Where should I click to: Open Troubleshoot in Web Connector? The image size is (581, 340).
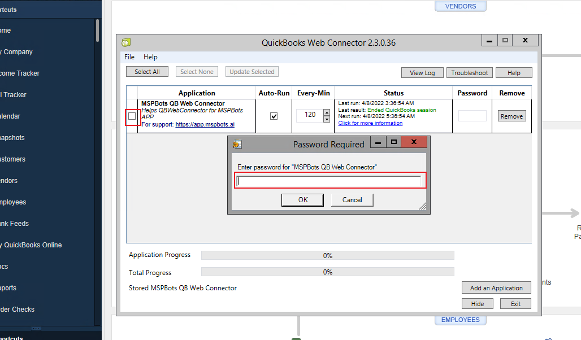[469, 73]
